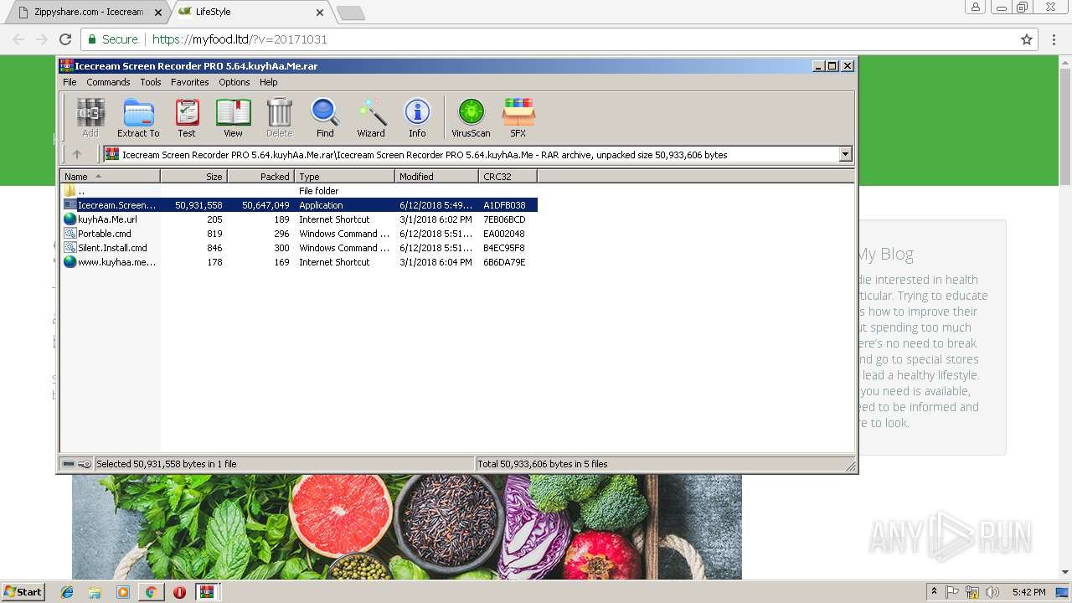Reload the myfood.ltd page
Viewport: 1072px width, 603px height.
pyautogui.click(x=65, y=39)
